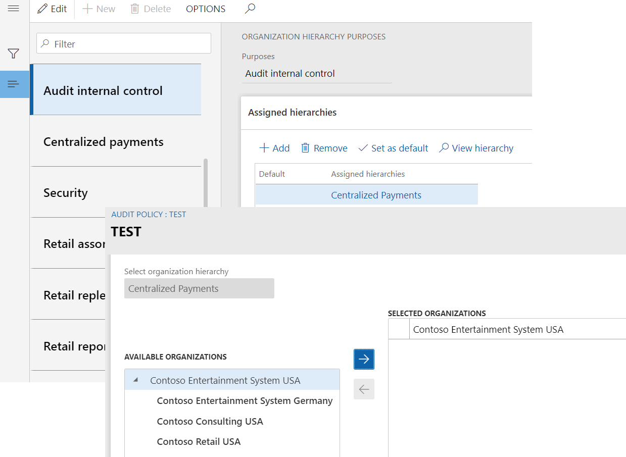Viewport: 626px width, 457px height.
Task: Click Set as default
Action: coord(393,148)
